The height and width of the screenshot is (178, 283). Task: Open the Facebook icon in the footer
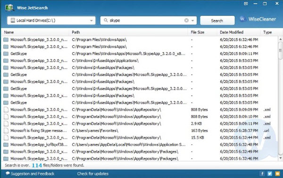point(262,173)
